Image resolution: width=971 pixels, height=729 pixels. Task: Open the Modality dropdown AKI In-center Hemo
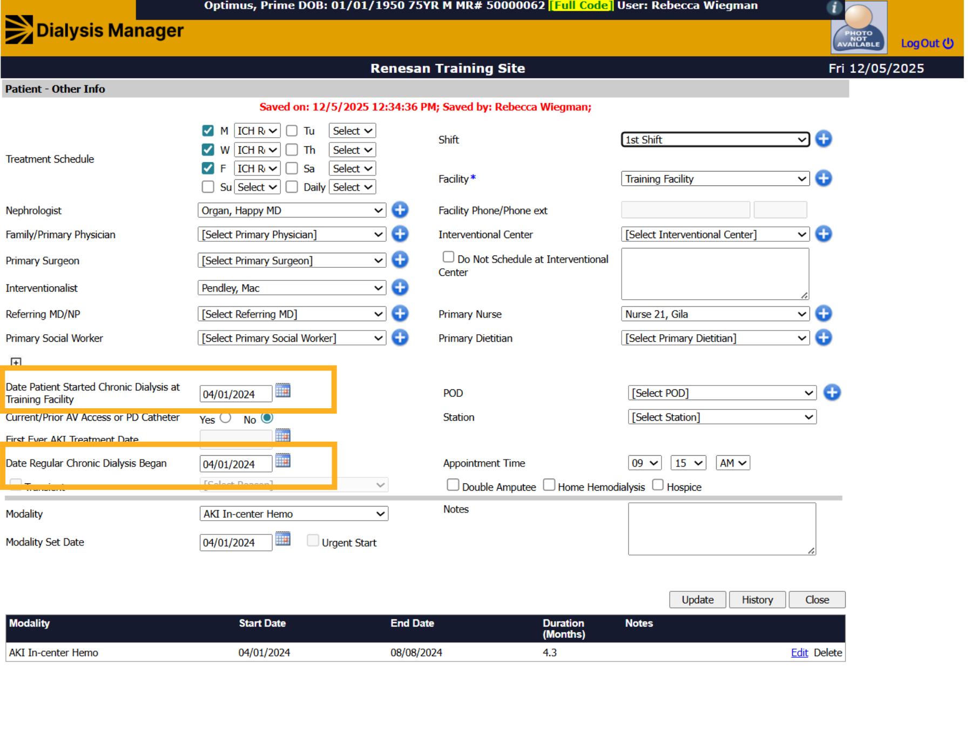click(x=294, y=514)
